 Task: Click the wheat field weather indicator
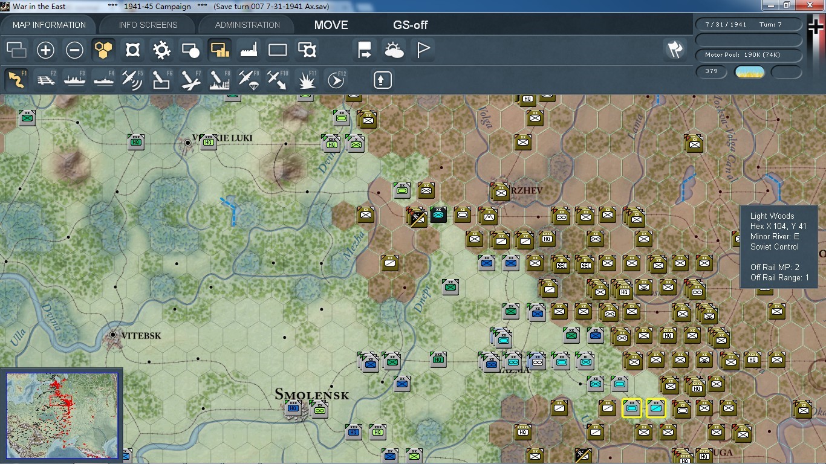coord(749,72)
